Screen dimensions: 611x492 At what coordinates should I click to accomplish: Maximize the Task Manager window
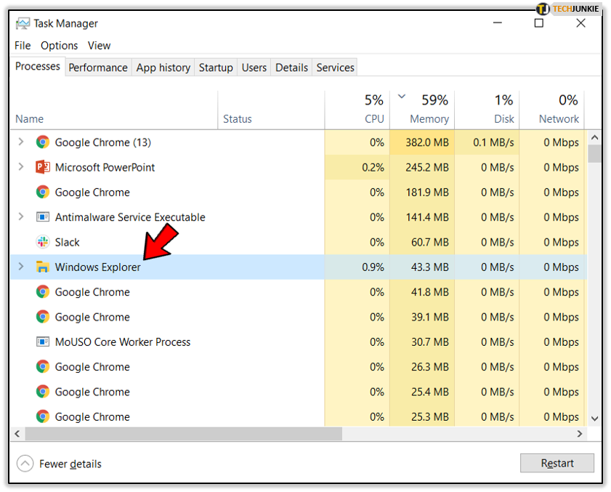tap(539, 23)
